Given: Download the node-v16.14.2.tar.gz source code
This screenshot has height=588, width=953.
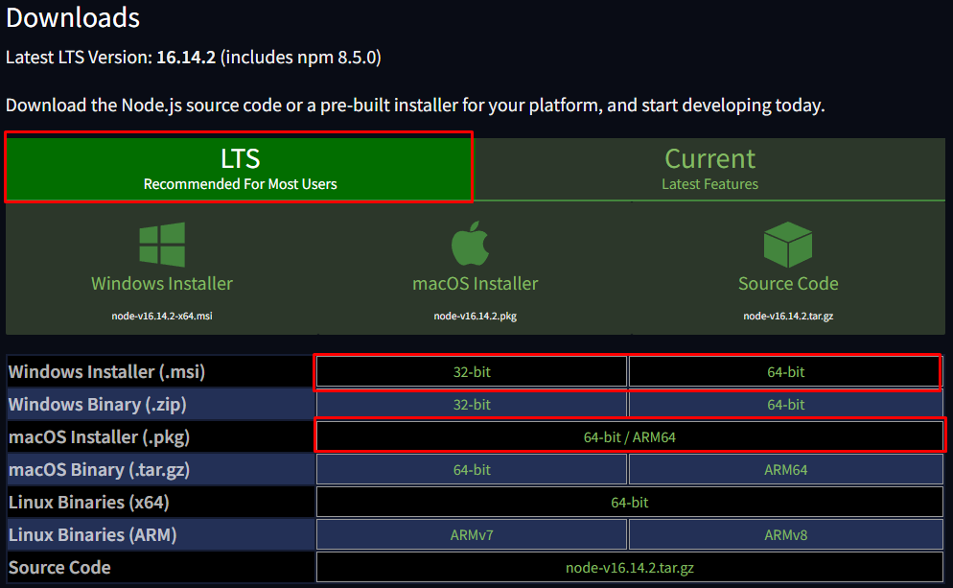Looking at the screenshot, I should [628, 567].
